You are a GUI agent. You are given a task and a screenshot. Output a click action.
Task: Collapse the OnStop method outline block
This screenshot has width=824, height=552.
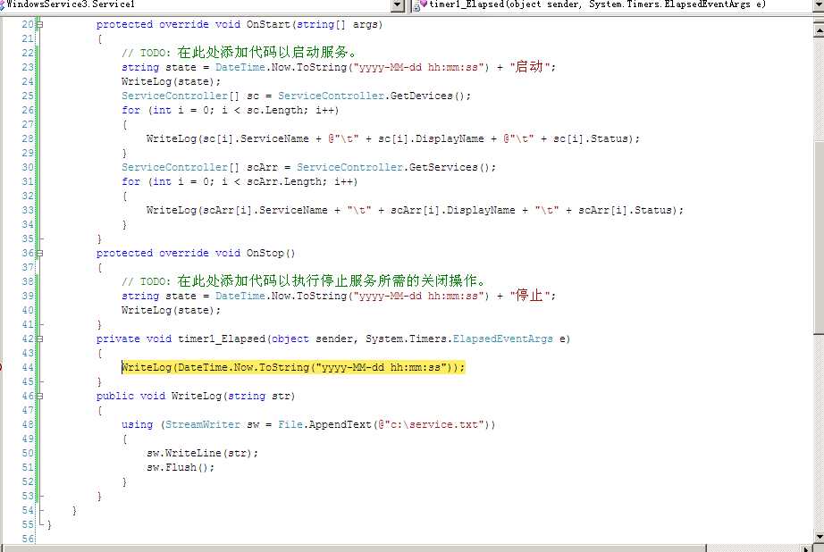(x=39, y=253)
